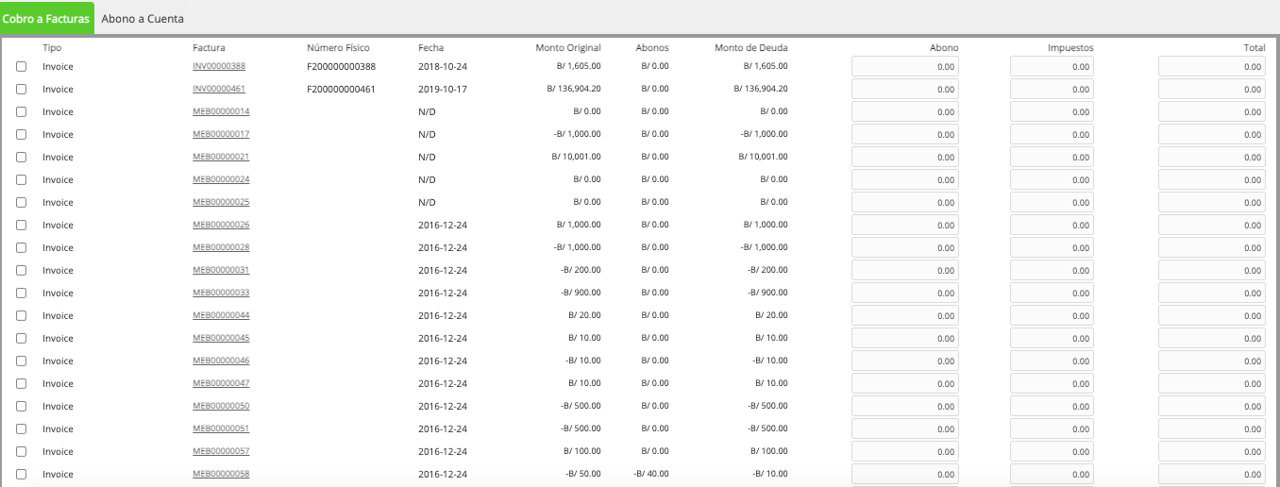
Task: Click the MEB00000025 invoice link
Action: pos(221,202)
